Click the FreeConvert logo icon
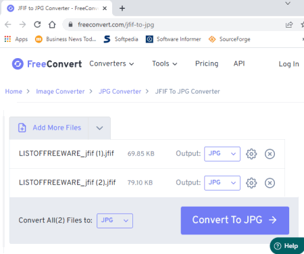Image resolution: width=304 pixels, height=254 pixels. point(18,64)
